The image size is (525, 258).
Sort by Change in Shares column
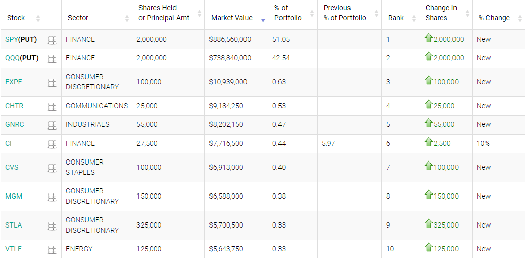point(441,13)
